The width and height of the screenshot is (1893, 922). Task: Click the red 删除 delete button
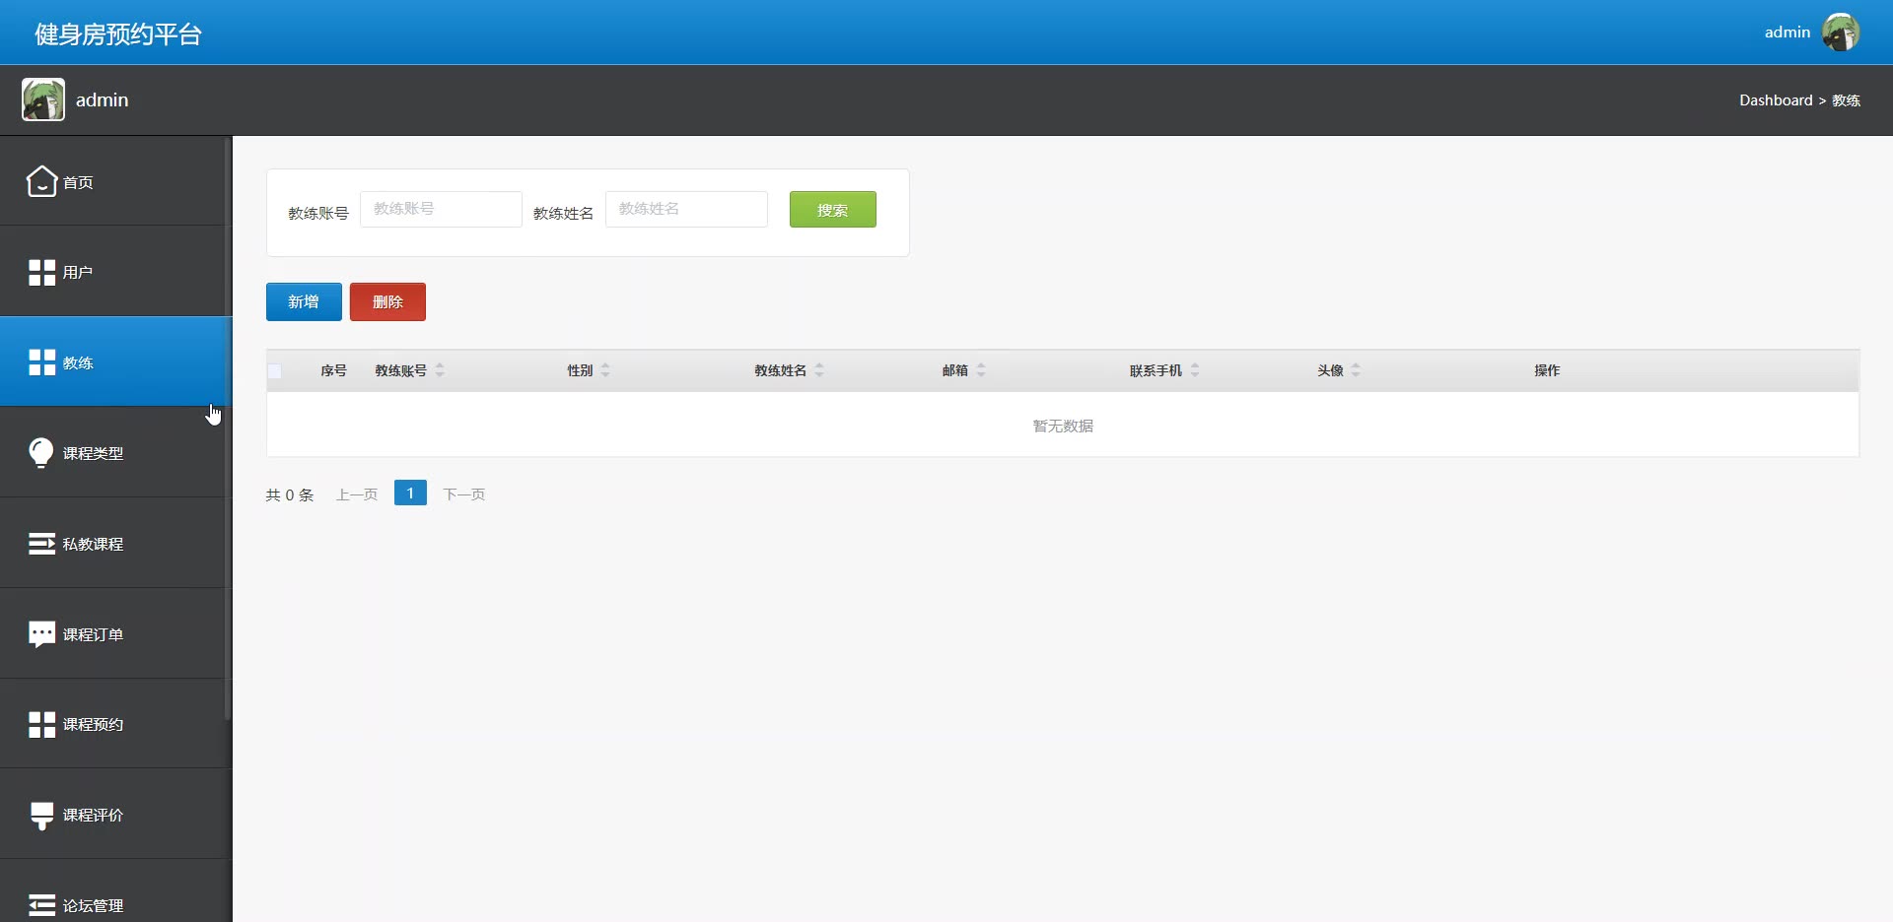click(386, 301)
